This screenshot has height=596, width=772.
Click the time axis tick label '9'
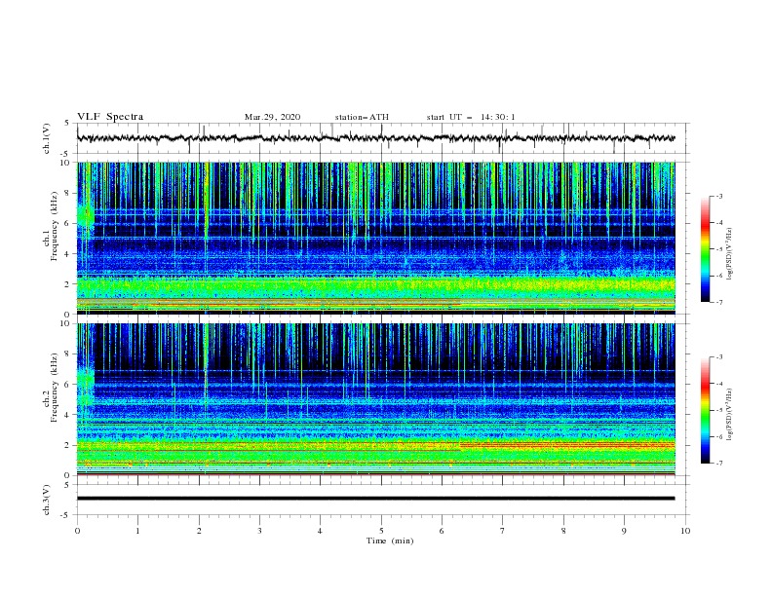click(624, 531)
